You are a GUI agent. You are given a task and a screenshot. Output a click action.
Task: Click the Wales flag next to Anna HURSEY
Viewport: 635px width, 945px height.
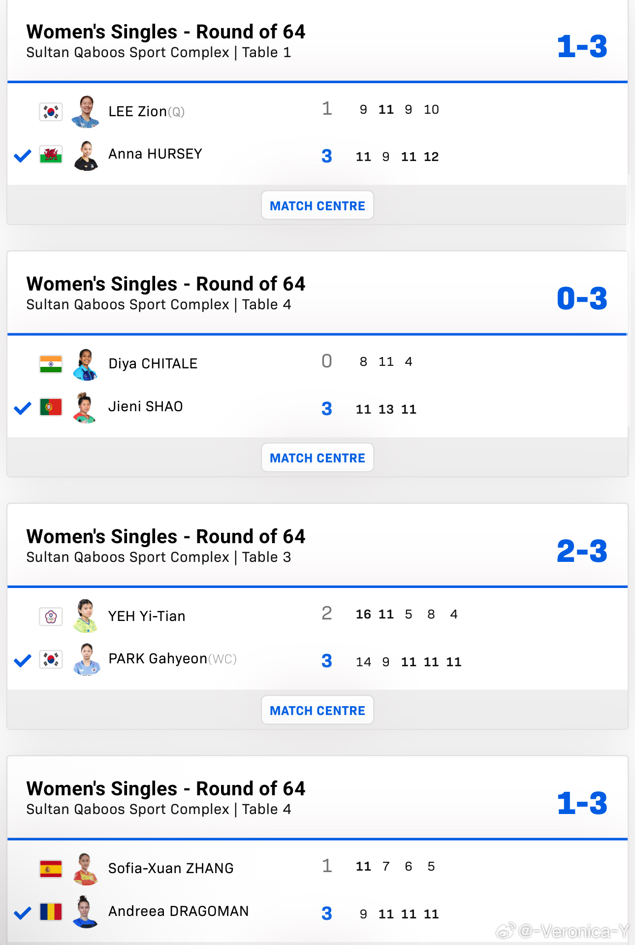(x=51, y=155)
